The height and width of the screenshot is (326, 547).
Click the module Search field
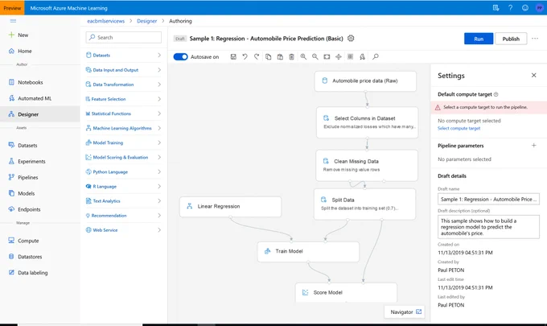click(124, 37)
